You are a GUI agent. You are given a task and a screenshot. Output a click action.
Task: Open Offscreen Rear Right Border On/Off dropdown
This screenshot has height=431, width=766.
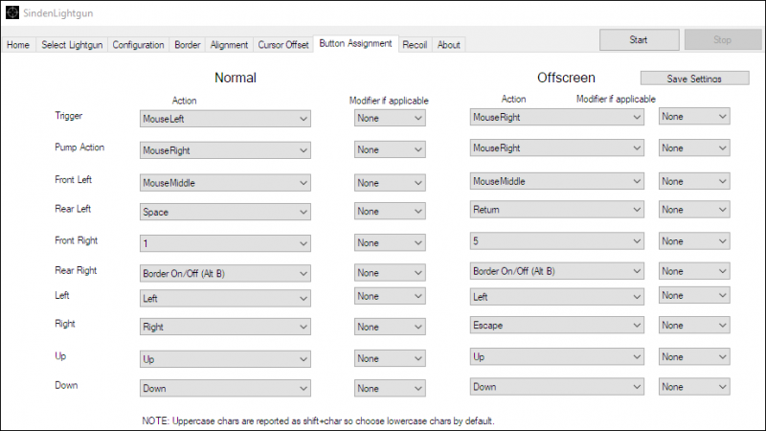557,271
